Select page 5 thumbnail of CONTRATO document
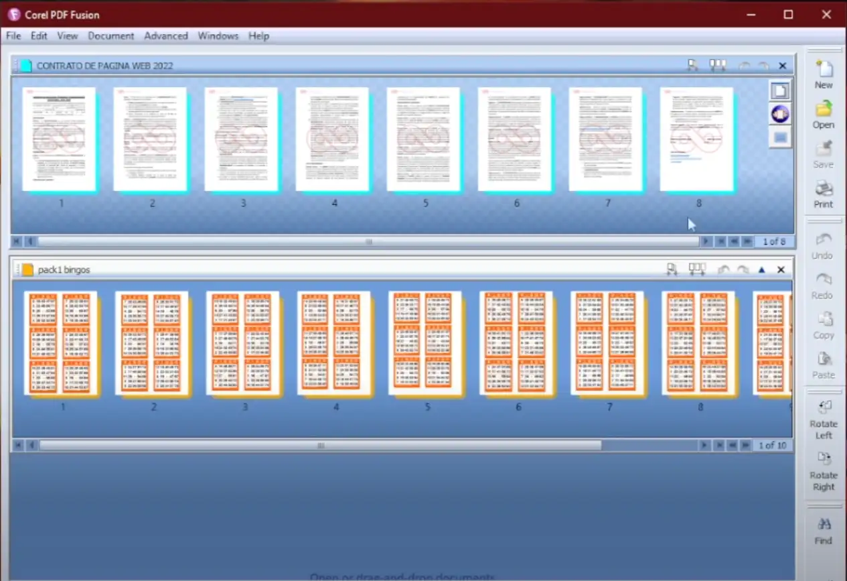Image resolution: width=847 pixels, height=581 pixels. coord(423,139)
